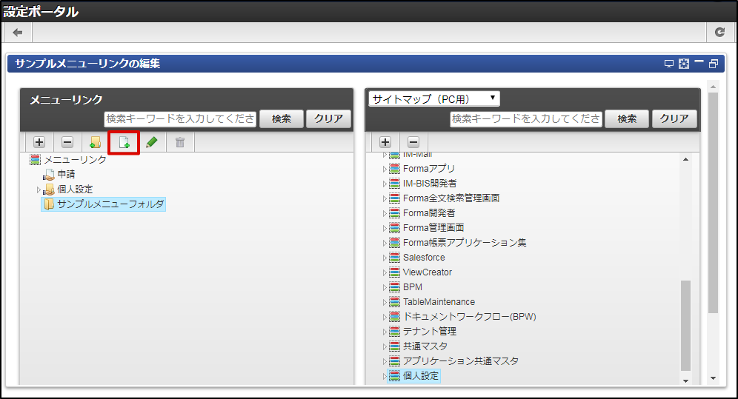Collapse all nodes in sitemap tree

[x=413, y=142]
